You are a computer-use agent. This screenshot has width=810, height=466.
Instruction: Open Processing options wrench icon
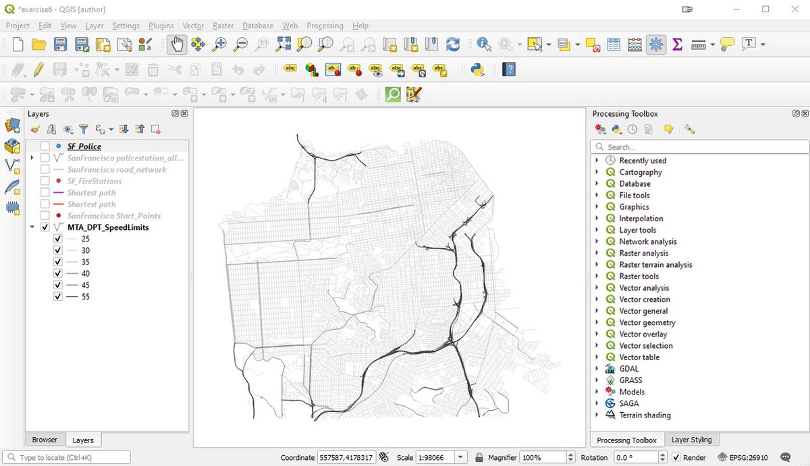pyautogui.click(x=689, y=129)
